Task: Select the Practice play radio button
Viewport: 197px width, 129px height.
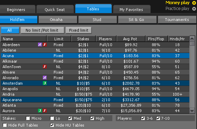Action: [x=194, y=9]
